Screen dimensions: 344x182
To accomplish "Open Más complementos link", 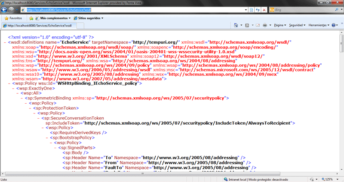I will (53, 18).
